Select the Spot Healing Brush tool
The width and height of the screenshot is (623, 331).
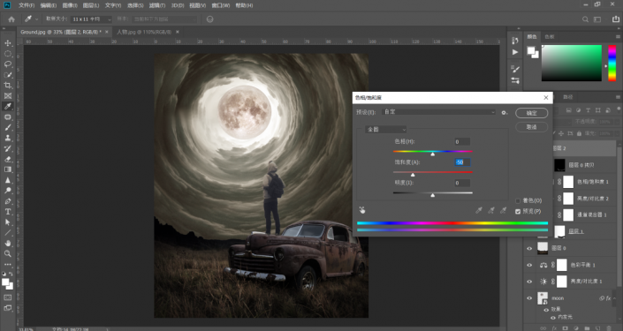pyautogui.click(x=8, y=117)
